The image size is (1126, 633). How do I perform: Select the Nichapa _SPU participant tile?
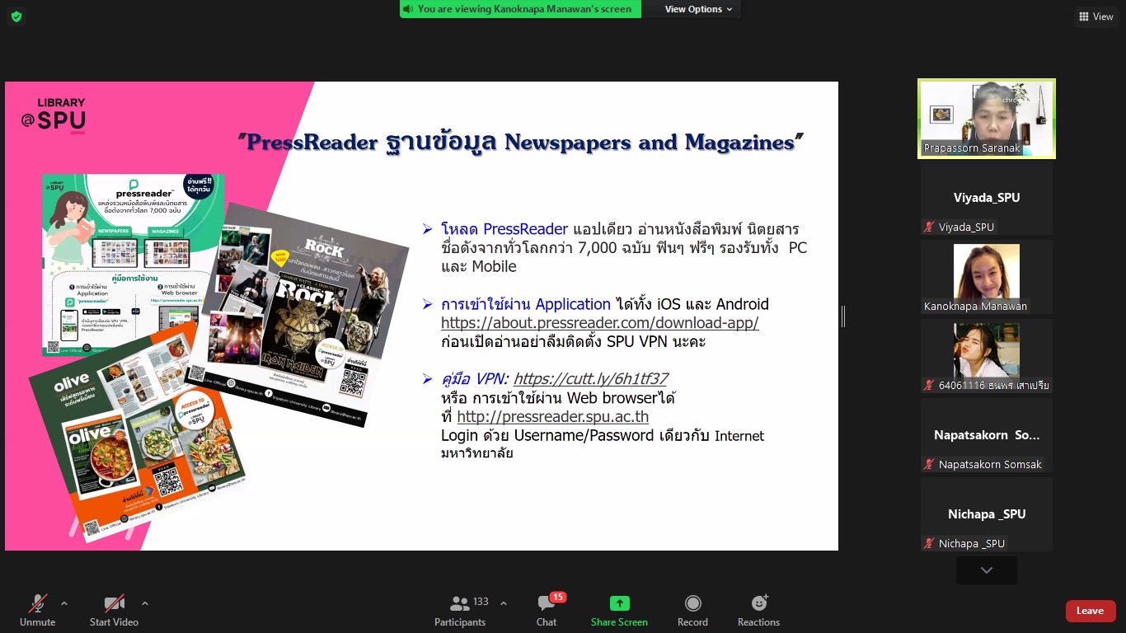987,514
